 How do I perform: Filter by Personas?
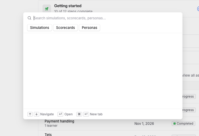click(x=90, y=28)
